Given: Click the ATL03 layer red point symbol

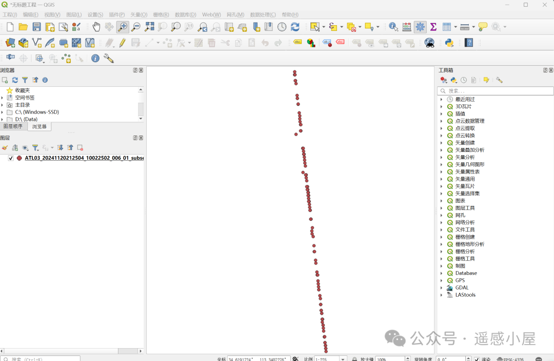Looking at the screenshot, I should 19,158.
